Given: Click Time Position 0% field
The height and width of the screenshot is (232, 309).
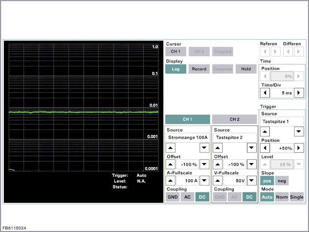Looking at the screenshot, I should coord(282,76).
